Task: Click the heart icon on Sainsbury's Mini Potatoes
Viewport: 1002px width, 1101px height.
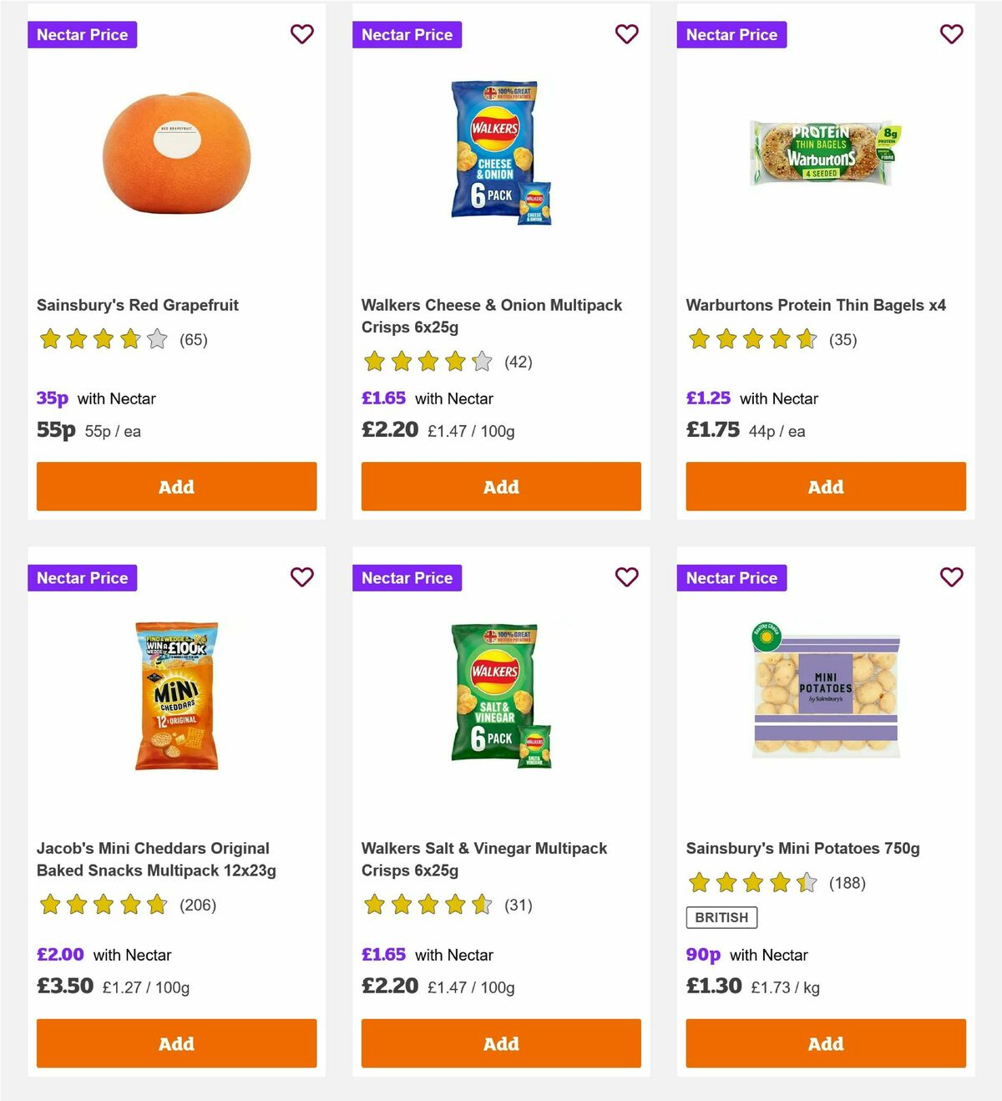Action: click(x=951, y=576)
